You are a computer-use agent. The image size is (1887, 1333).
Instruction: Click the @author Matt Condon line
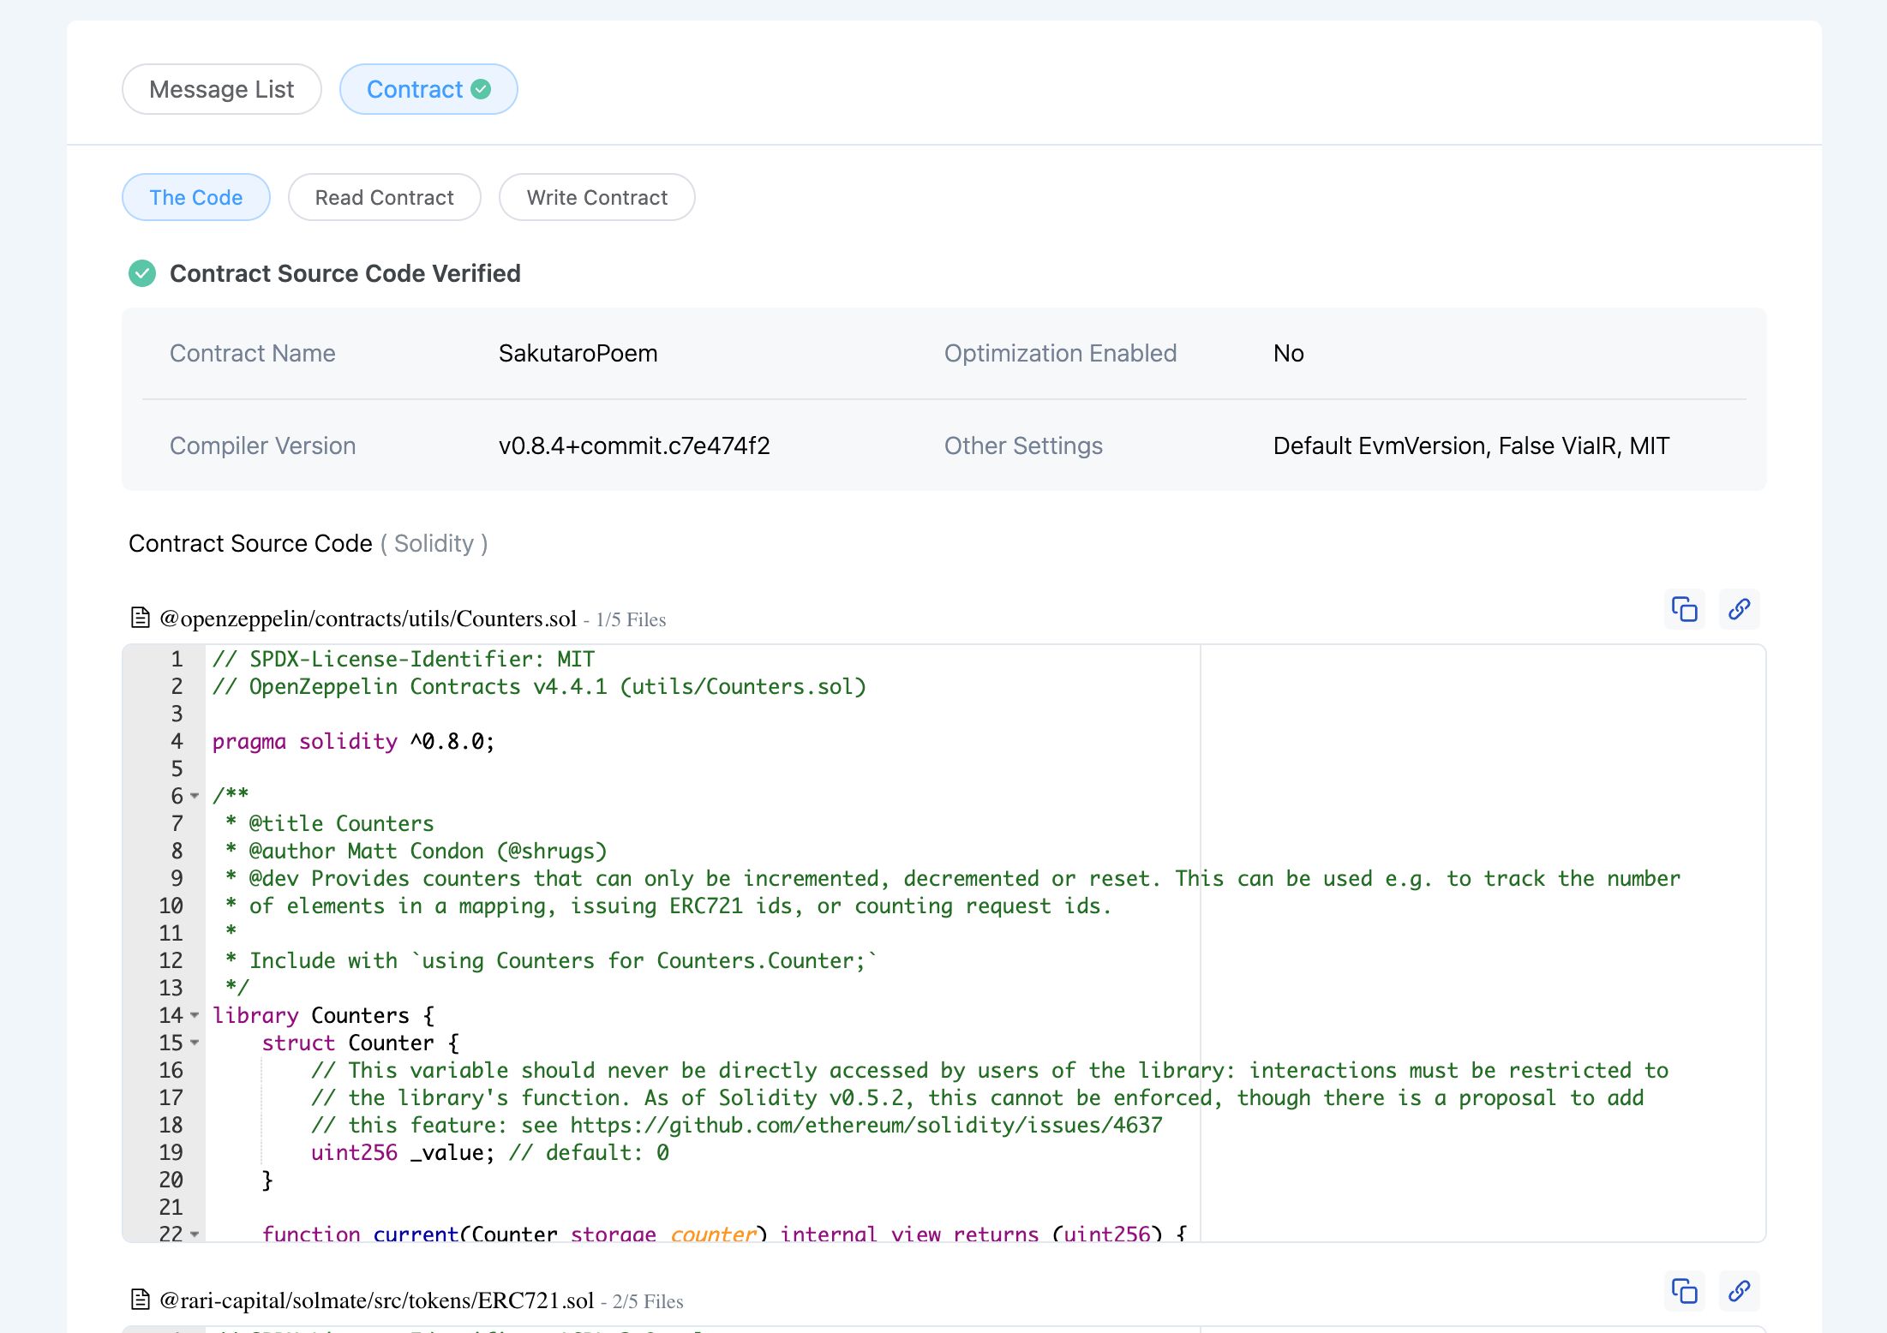point(416,851)
